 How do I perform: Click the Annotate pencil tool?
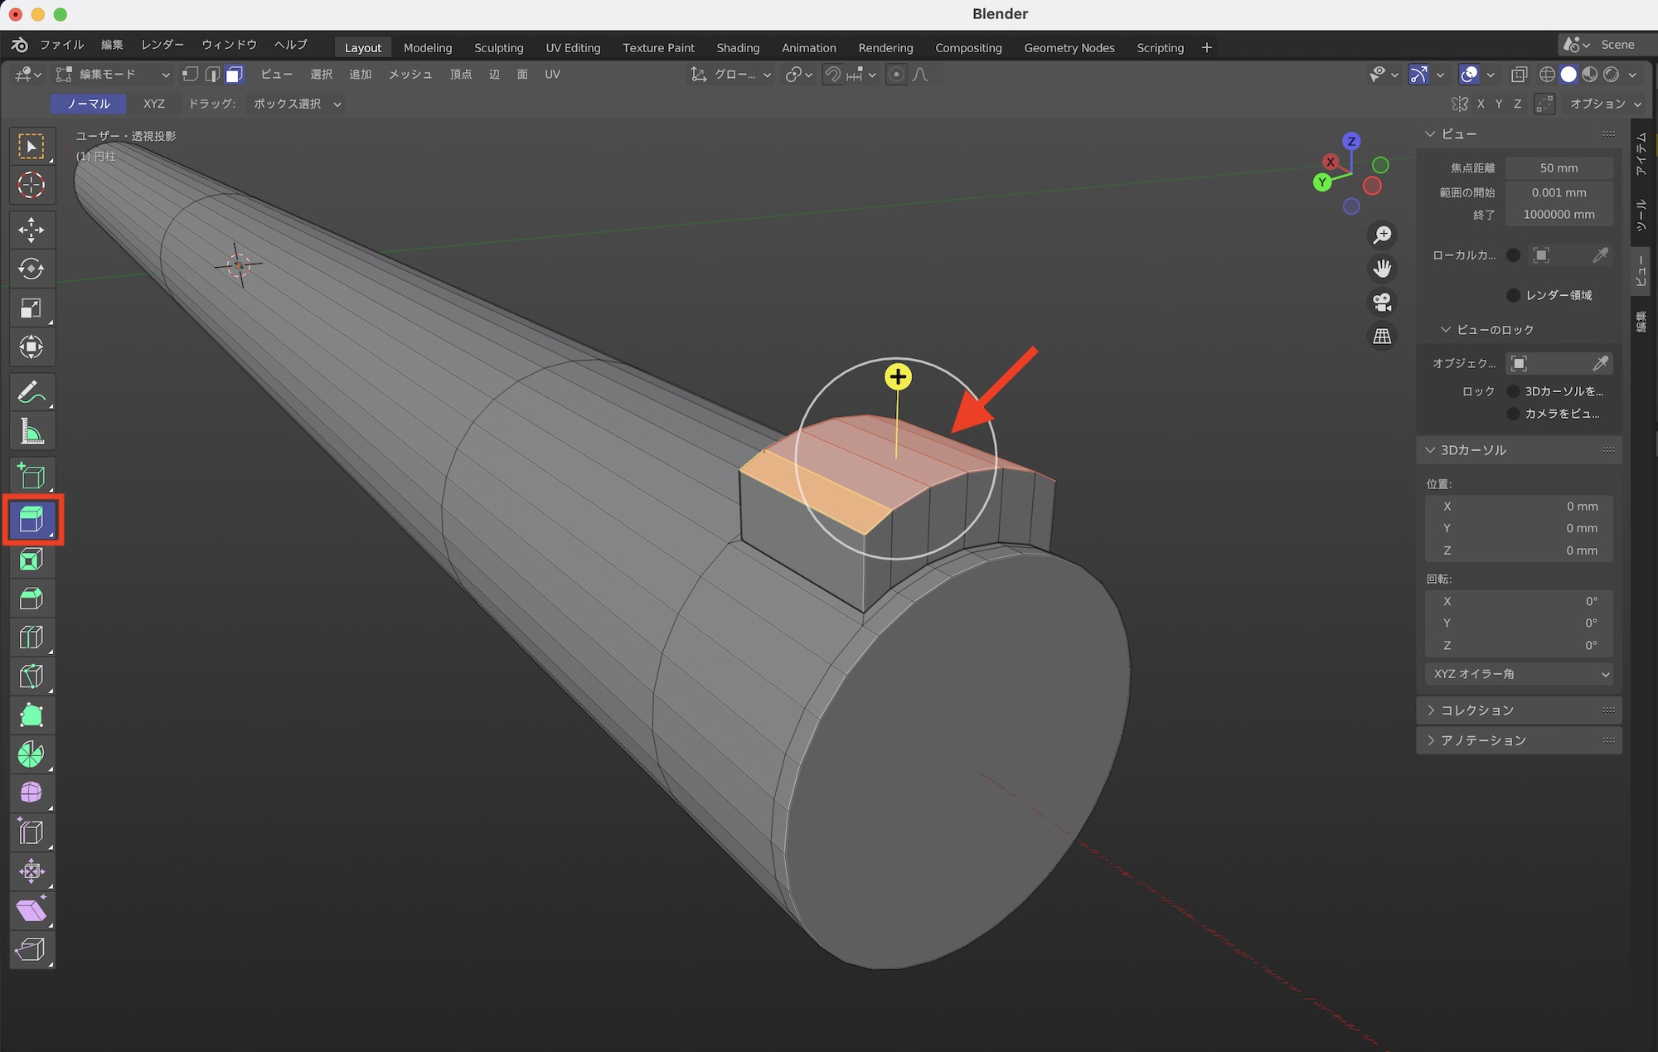pos(32,392)
